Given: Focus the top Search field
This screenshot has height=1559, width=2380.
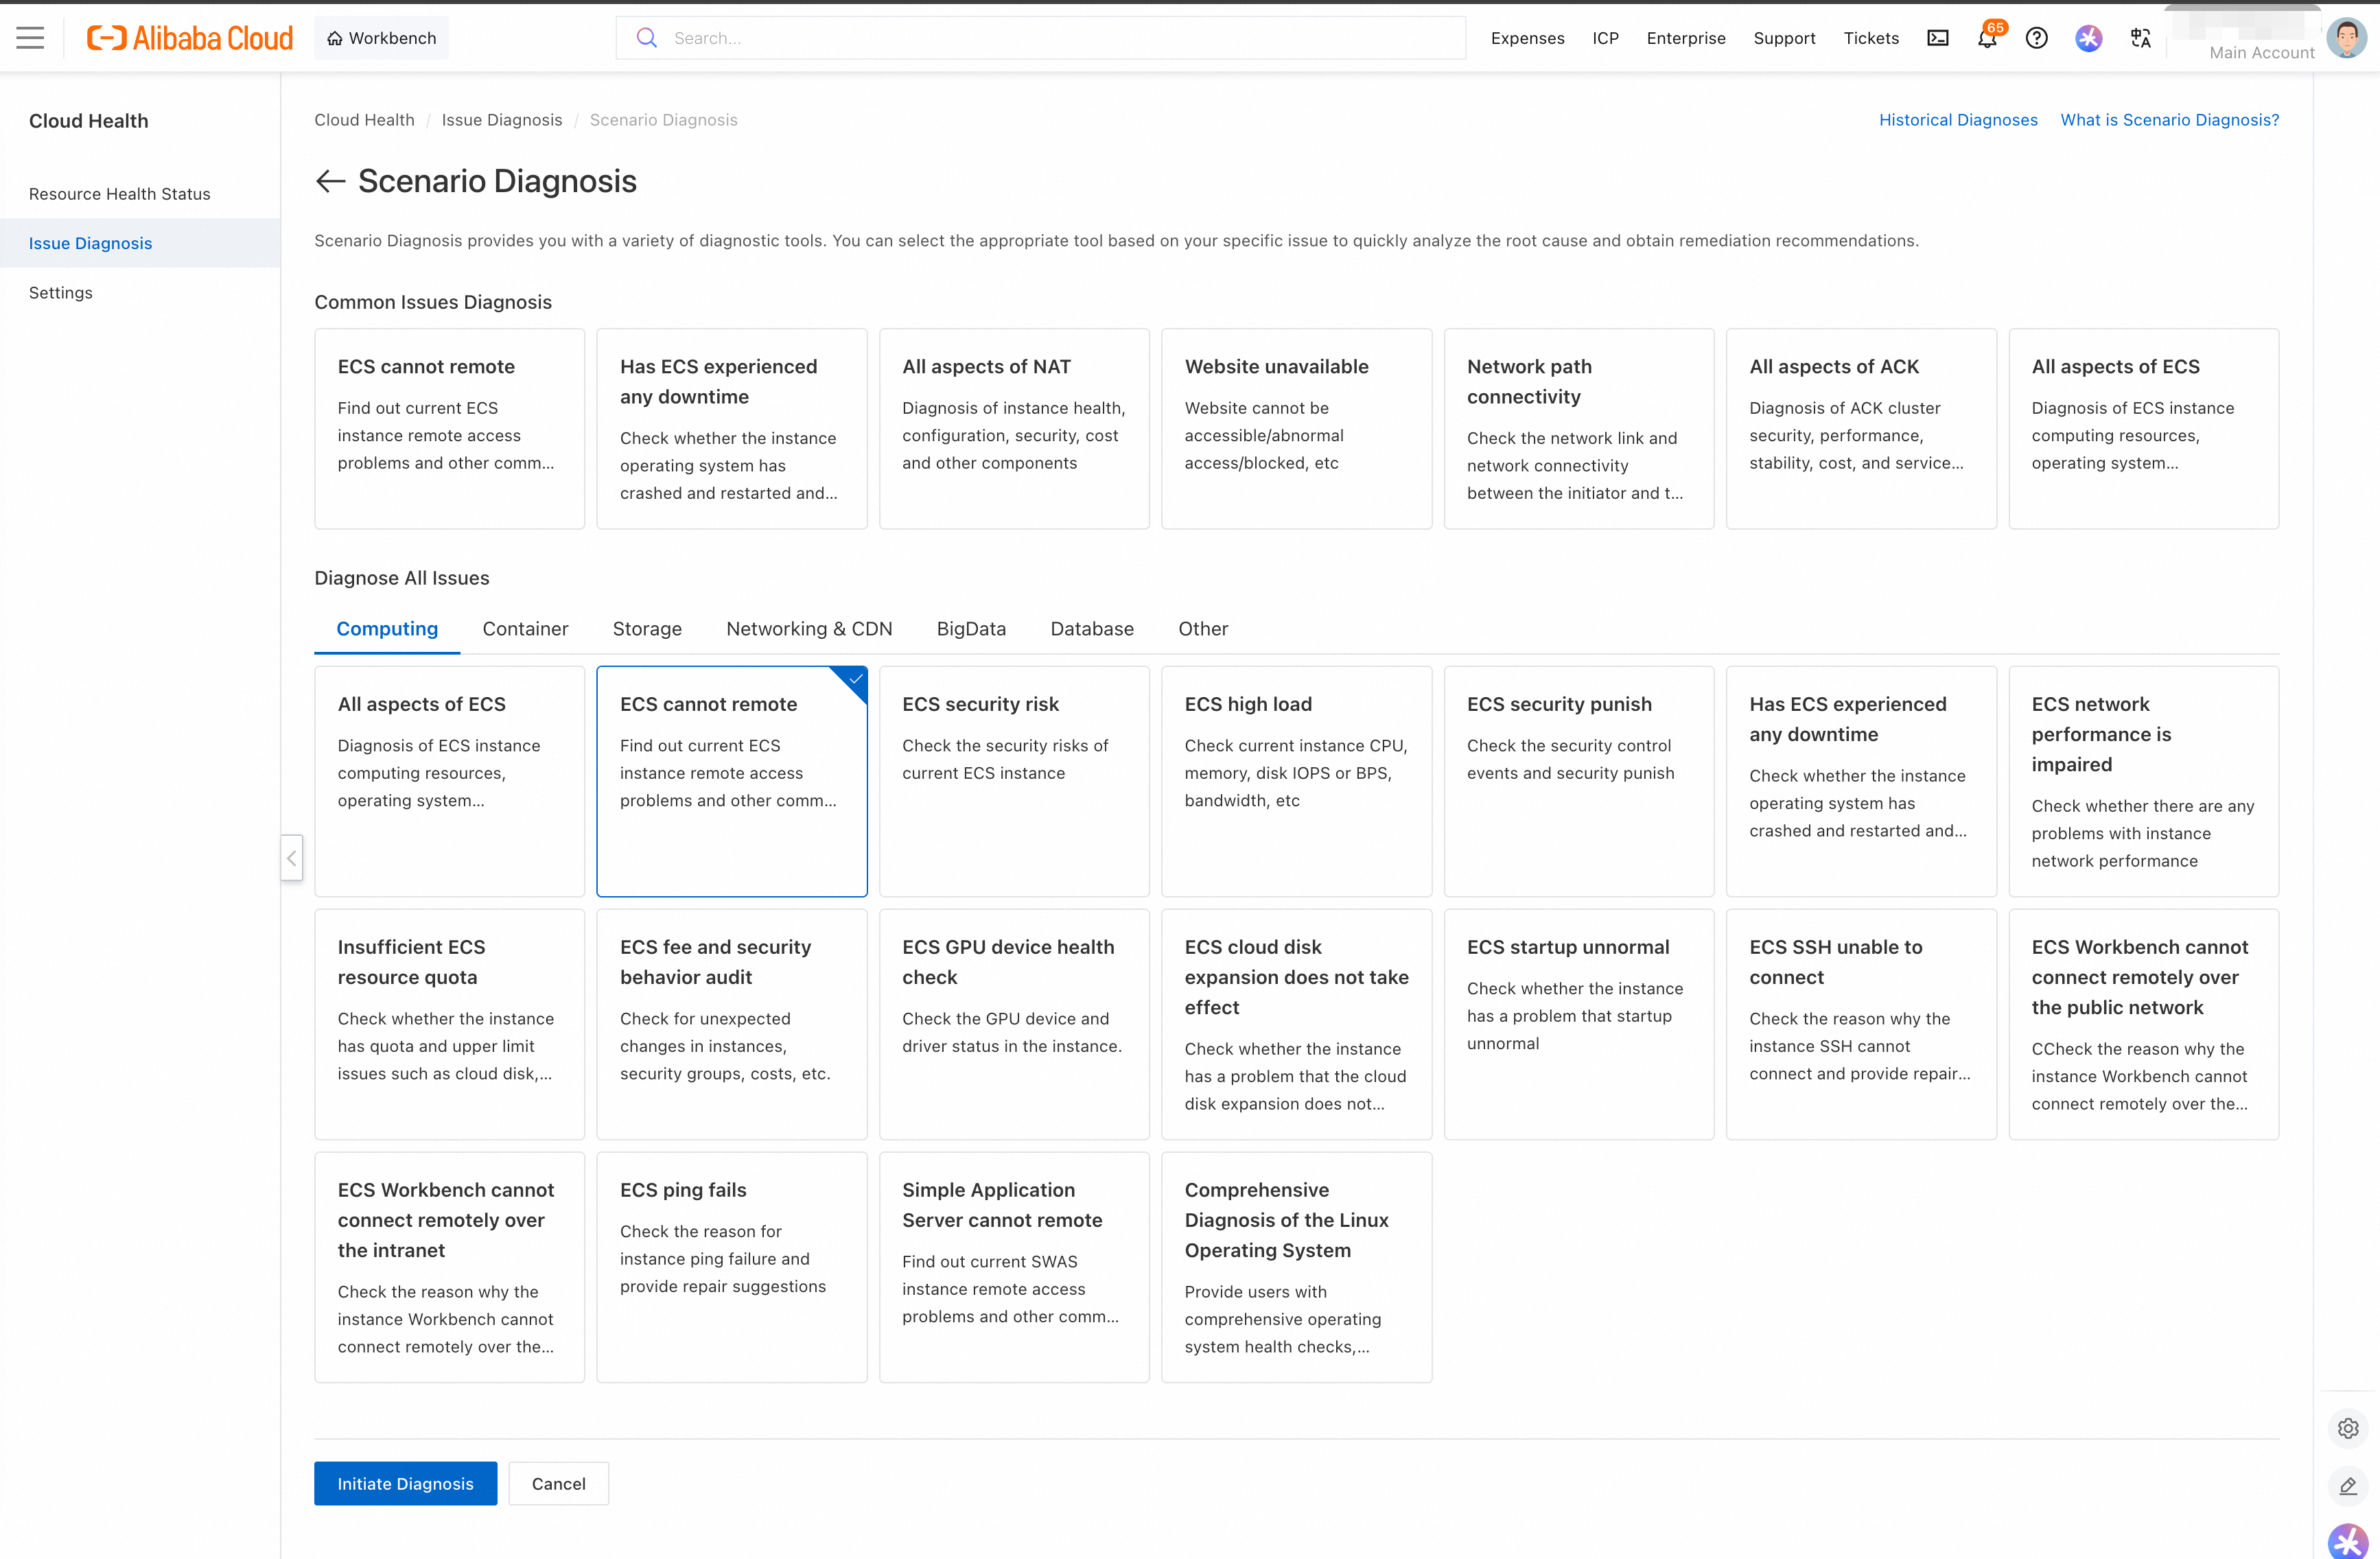Looking at the screenshot, I should coord(1040,38).
